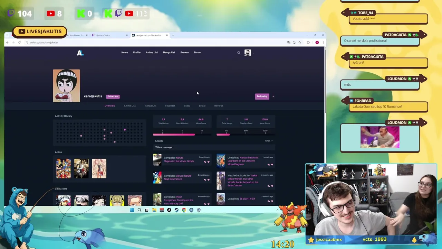This screenshot has width=442, height=249.
Task: Open File Explorer from the taskbar
Action: (154, 210)
